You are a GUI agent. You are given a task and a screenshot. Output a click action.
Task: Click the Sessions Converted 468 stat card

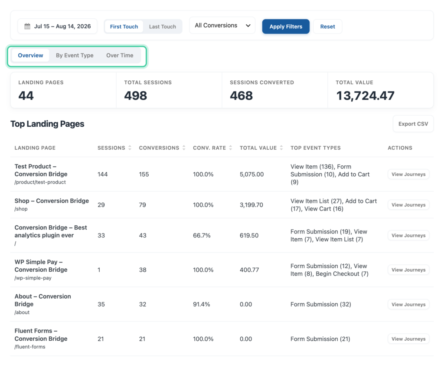tap(274, 90)
